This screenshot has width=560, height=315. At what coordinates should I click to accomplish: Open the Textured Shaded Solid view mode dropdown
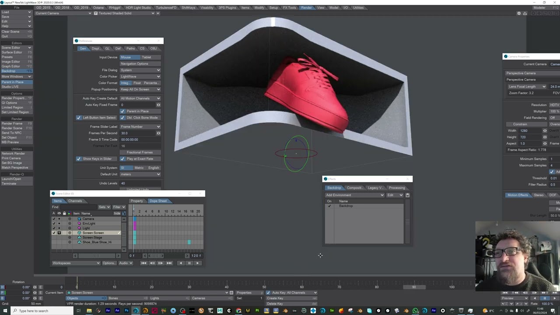point(124,14)
